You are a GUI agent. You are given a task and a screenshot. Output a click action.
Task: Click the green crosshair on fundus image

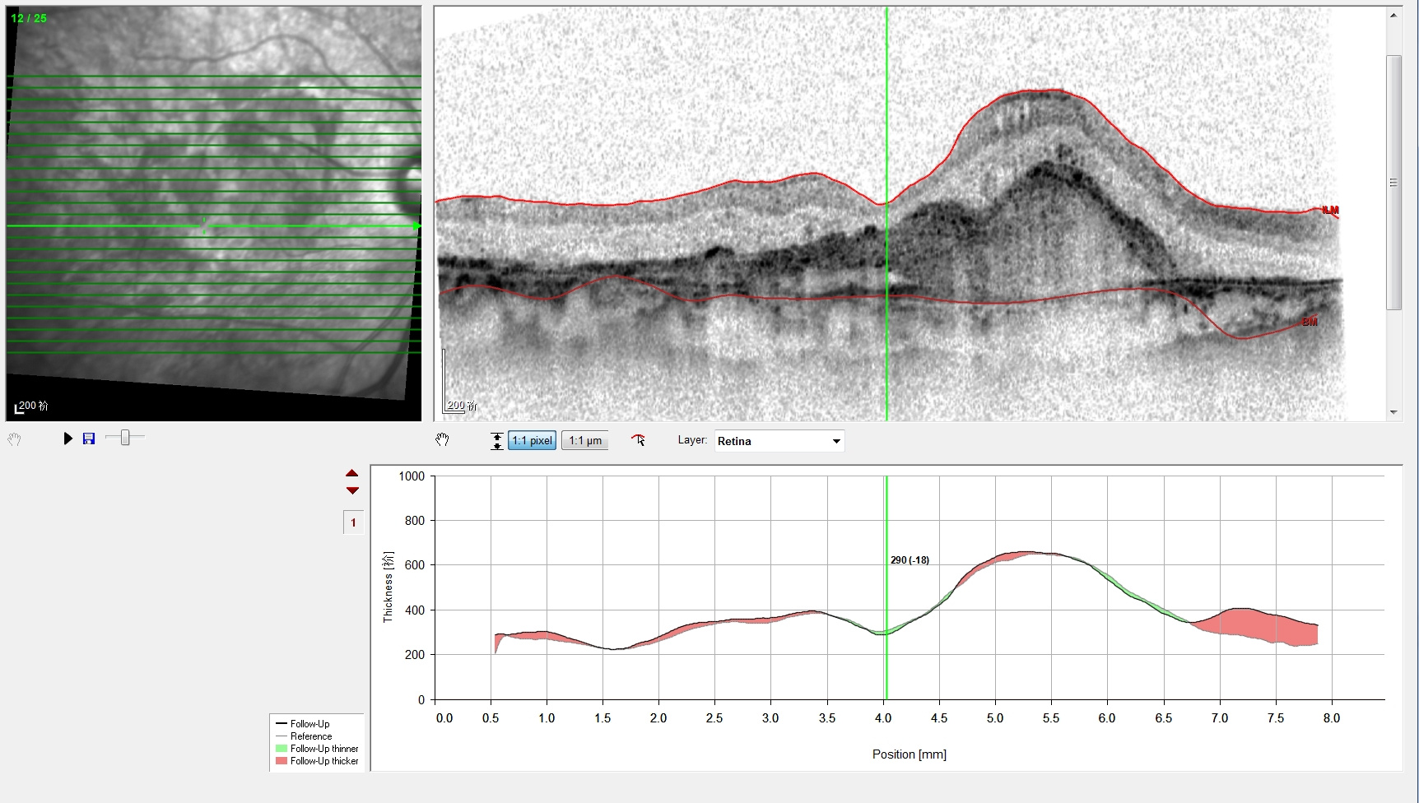pyautogui.click(x=204, y=226)
